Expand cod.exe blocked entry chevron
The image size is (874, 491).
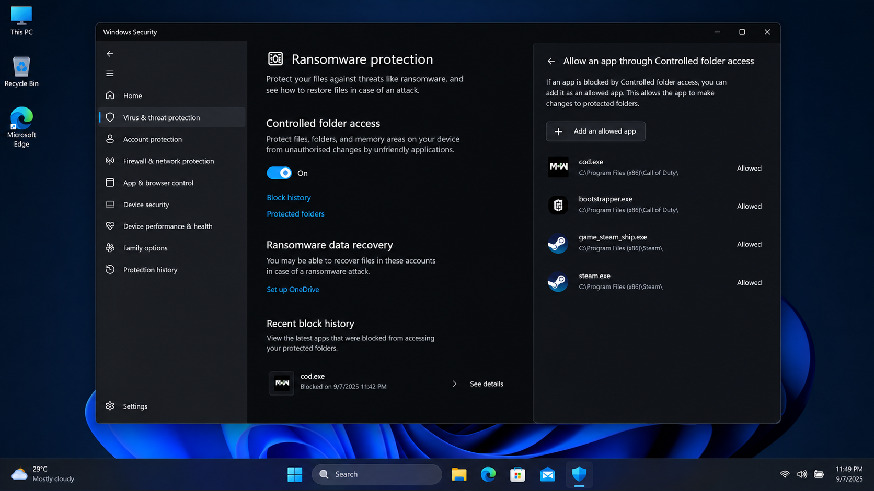(454, 384)
